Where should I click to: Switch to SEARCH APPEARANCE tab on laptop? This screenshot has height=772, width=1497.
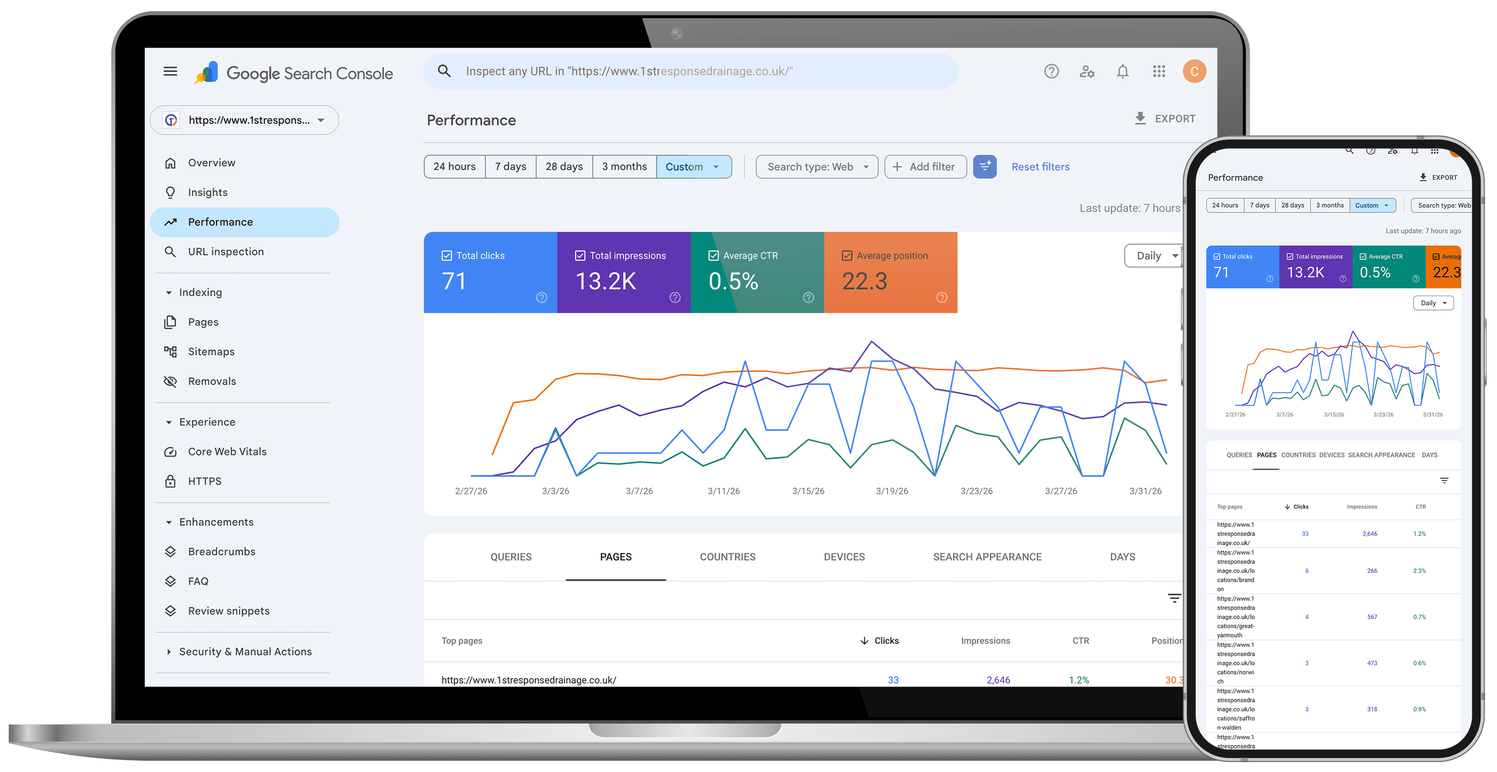point(987,557)
